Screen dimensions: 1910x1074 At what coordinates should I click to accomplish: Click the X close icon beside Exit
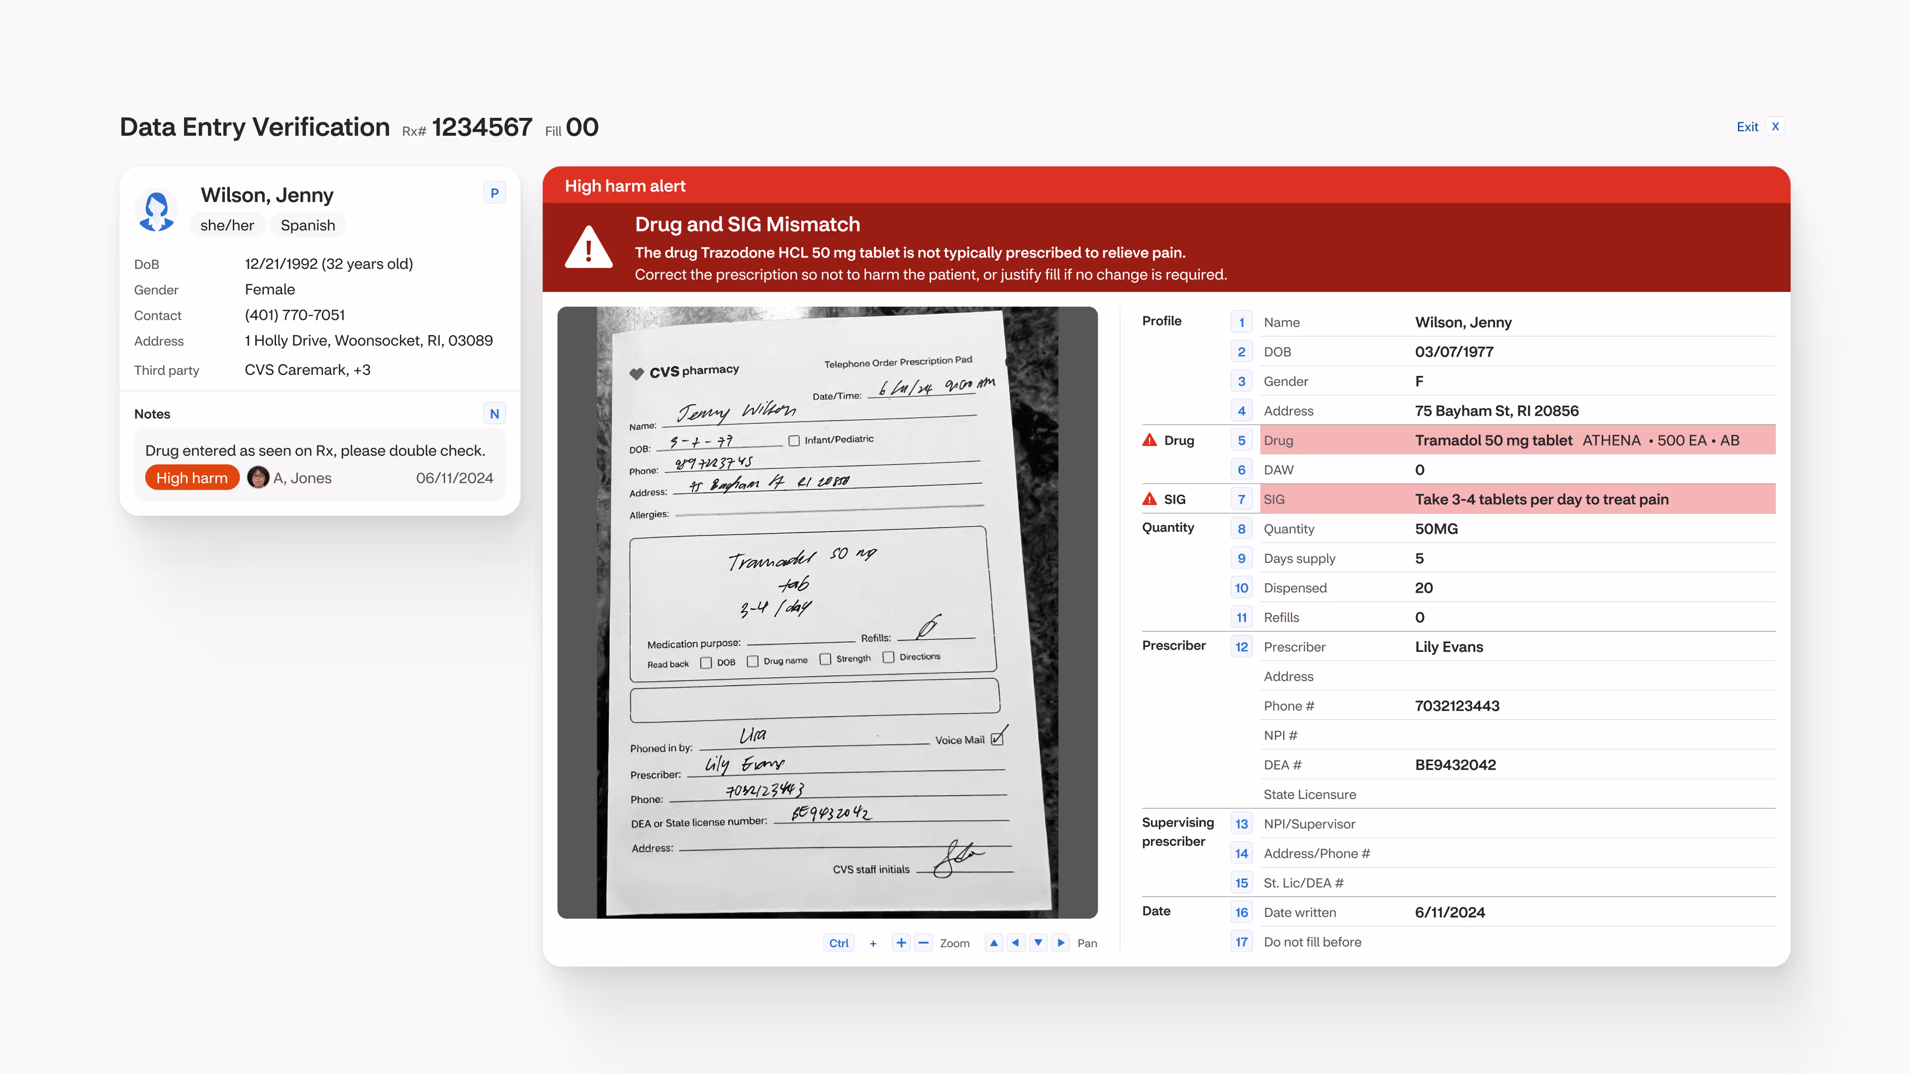click(1775, 126)
